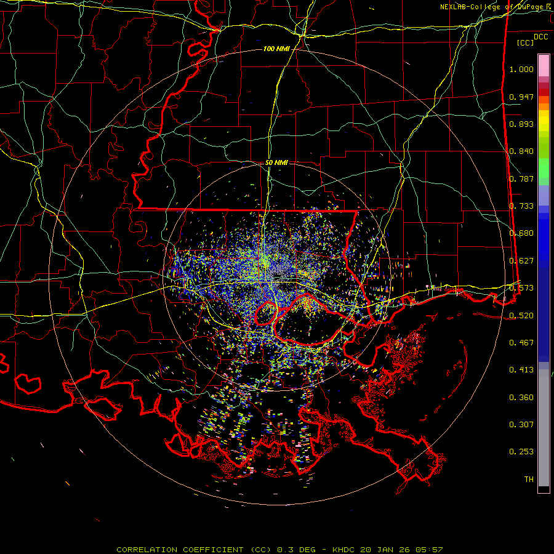Click the 0.733 scale value
This screenshot has height=554, width=554.
pos(521,206)
